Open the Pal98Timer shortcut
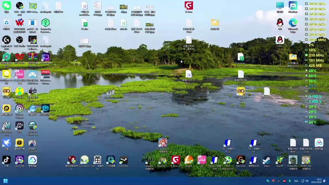The height and width of the screenshot is (185, 329). [306, 160]
